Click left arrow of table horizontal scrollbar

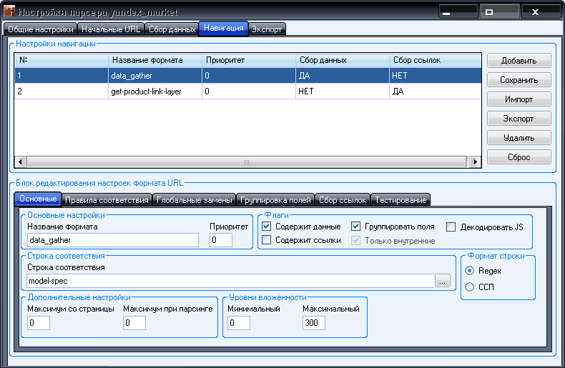(20, 162)
